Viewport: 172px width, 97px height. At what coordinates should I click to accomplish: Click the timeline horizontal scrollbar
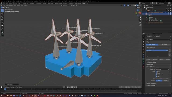click(71, 92)
